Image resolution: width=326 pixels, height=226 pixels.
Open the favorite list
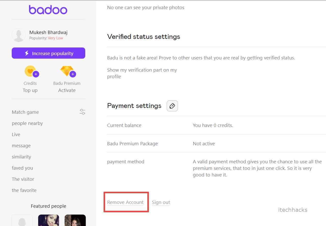pyautogui.click(x=24, y=190)
